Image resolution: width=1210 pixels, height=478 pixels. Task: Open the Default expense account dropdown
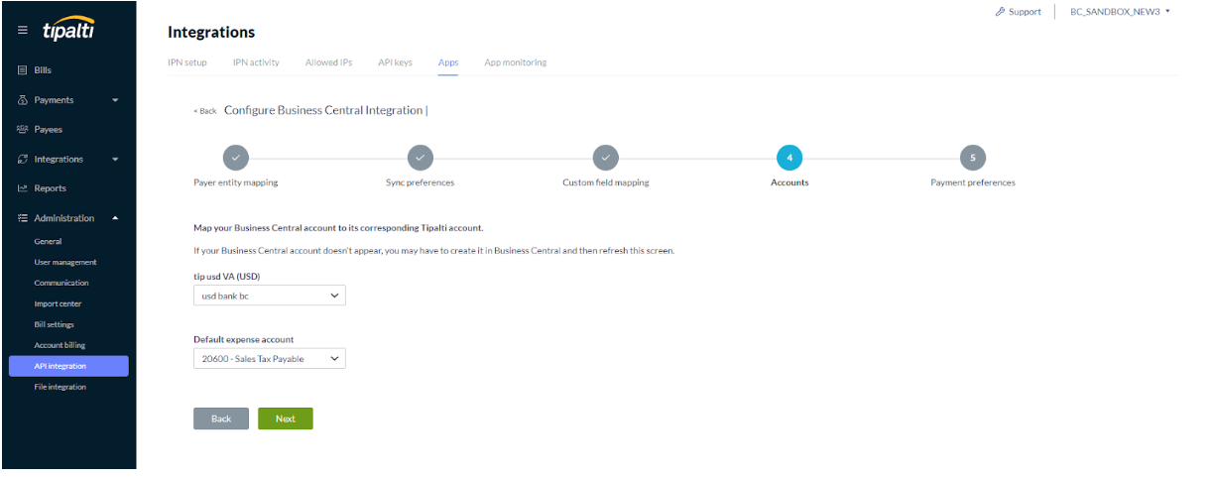coord(269,358)
